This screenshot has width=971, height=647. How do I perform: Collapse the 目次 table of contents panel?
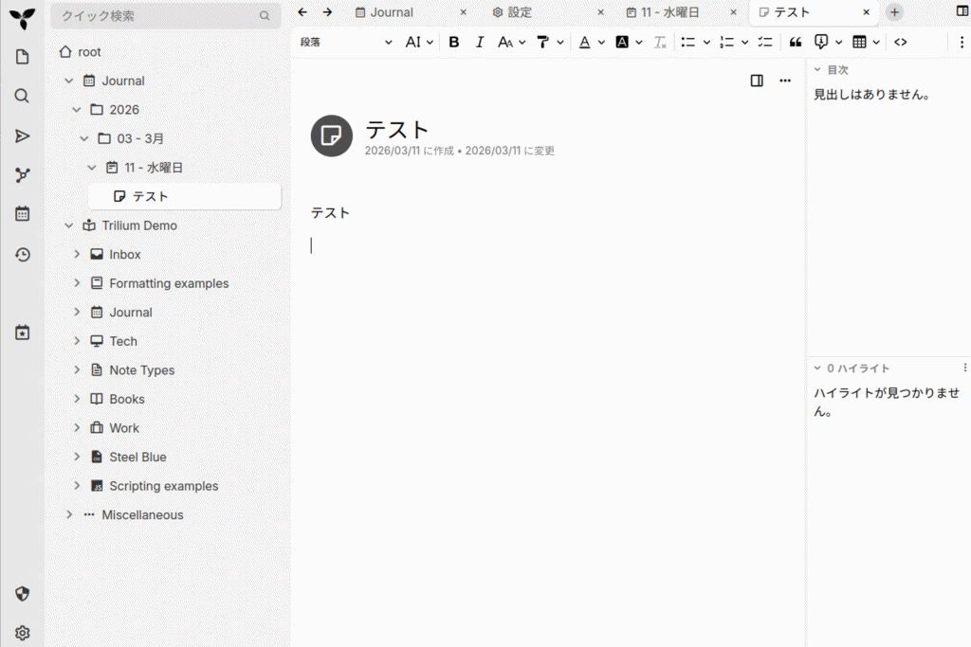pos(817,70)
